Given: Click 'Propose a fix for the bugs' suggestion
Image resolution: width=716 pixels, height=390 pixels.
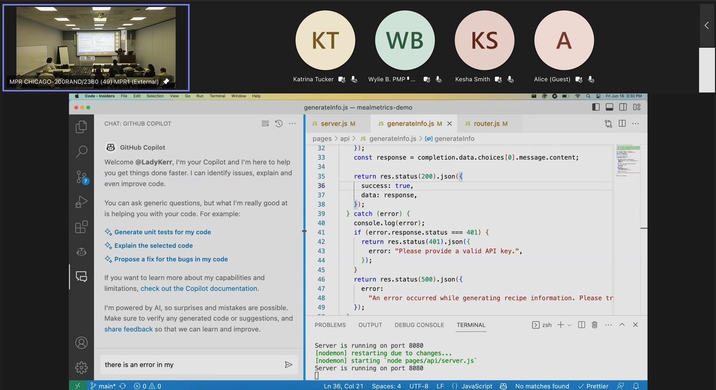Looking at the screenshot, I should pos(171,259).
